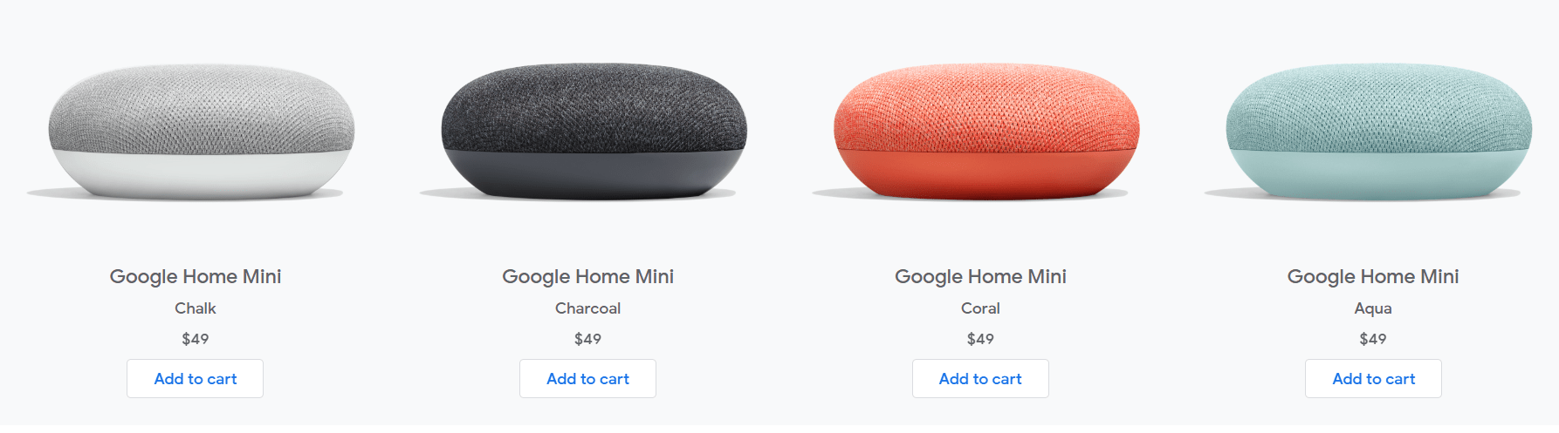Open the Aqua speaker product image
This screenshot has height=433, width=1559.
1373,132
